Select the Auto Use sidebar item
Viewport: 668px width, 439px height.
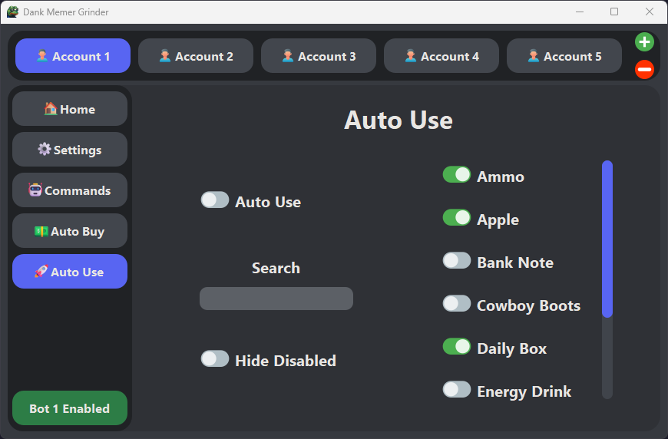tap(70, 271)
